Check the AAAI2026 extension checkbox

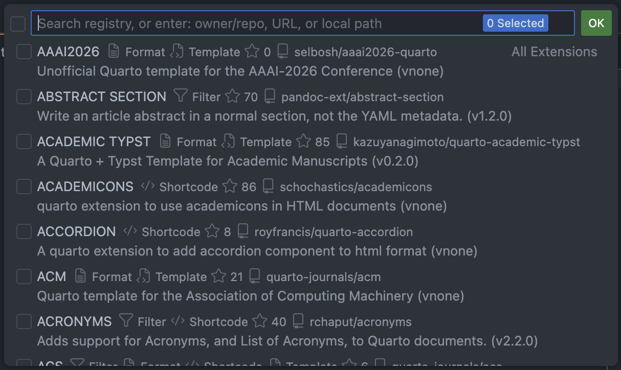click(24, 51)
